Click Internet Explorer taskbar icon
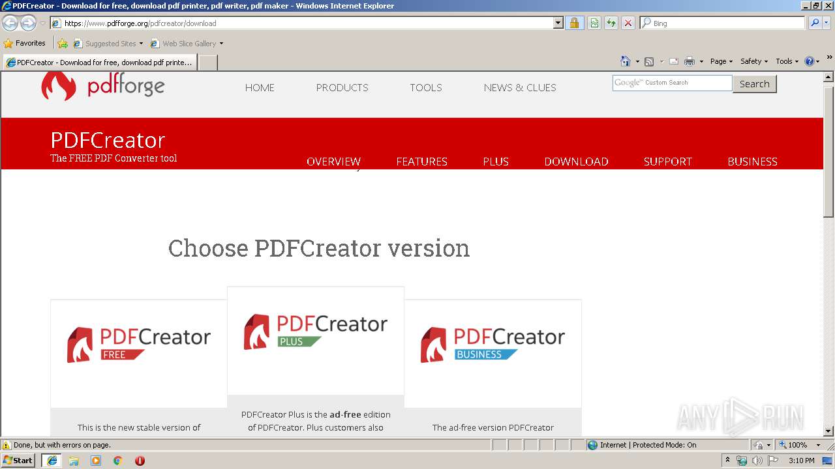The width and height of the screenshot is (835, 469). pos(52,460)
